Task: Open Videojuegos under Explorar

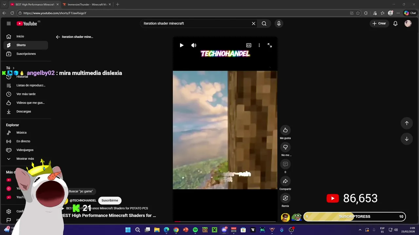Action: (26, 150)
